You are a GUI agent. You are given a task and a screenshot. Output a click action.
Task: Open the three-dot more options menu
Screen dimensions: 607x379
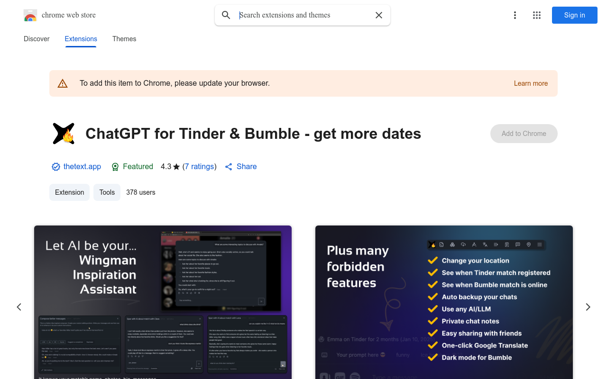(515, 15)
